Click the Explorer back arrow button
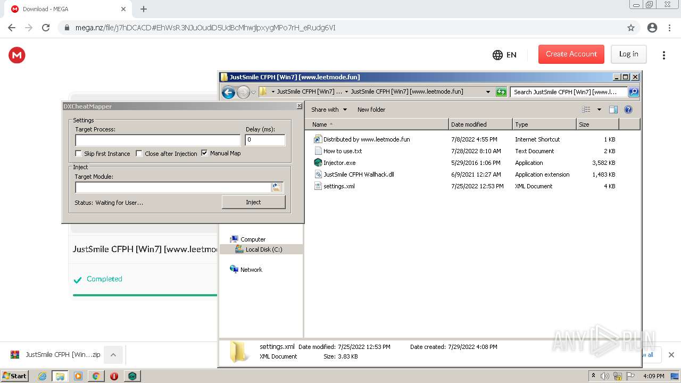This screenshot has width=681, height=383. [228, 92]
